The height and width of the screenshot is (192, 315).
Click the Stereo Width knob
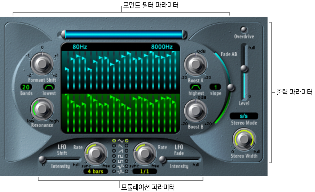point(244,139)
